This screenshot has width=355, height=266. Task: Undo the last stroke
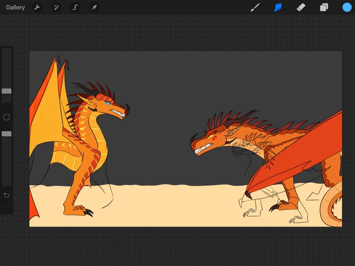pos(7,195)
